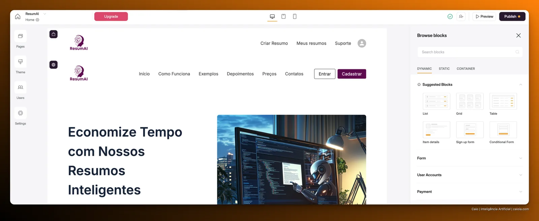
Task: Click the Upgrade button
Action: click(x=111, y=16)
